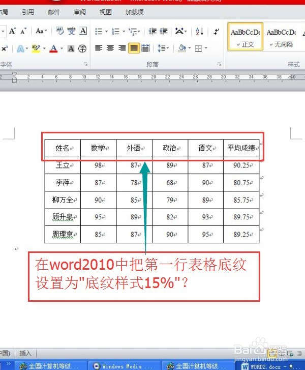Apply text highlight color

point(36,49)
